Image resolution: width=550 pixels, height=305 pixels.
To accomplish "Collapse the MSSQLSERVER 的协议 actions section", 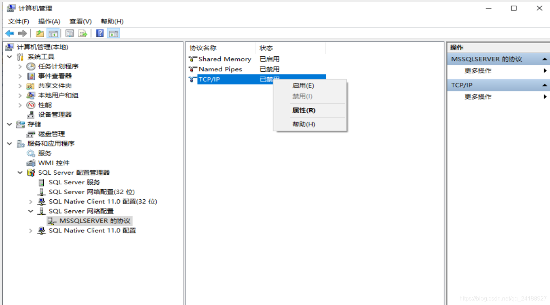I will (x=544, y=59).
